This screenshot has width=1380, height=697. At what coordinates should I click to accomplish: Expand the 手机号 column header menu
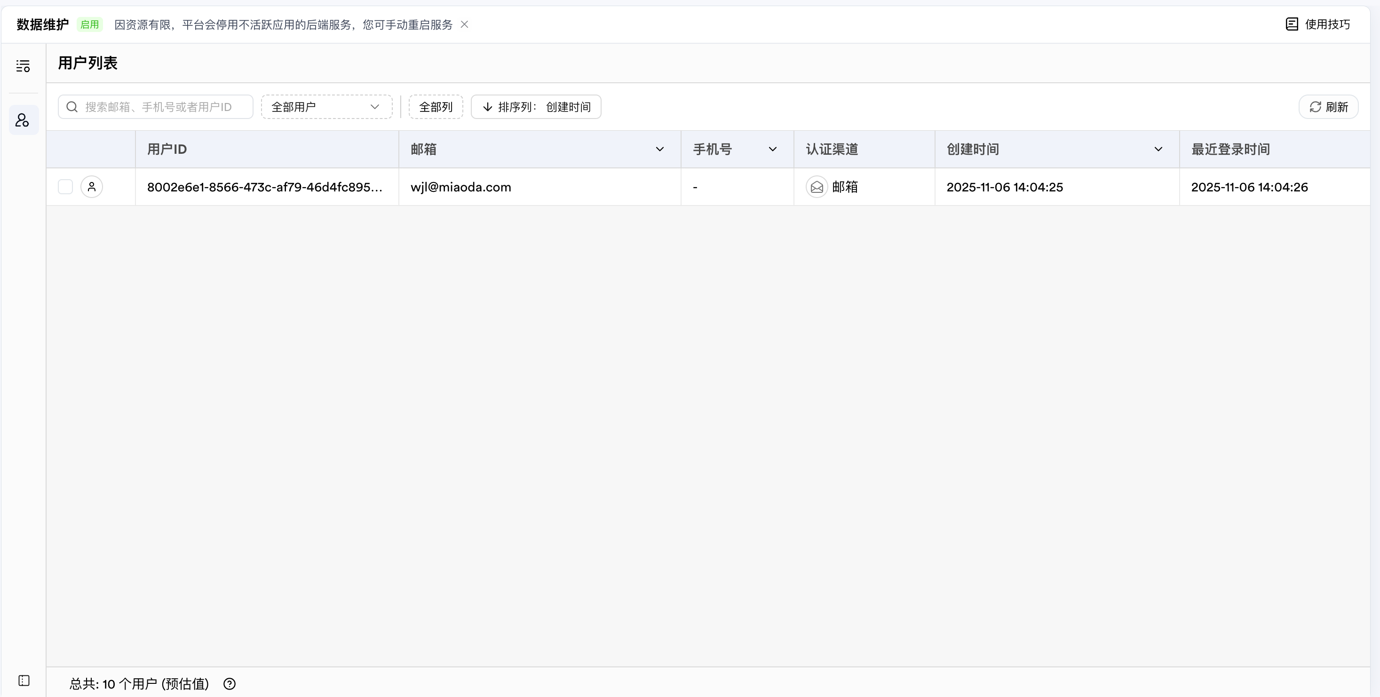[x=772, y=150]
